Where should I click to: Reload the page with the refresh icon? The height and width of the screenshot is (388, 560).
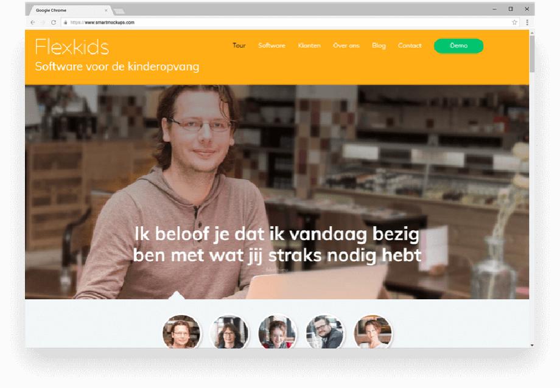tap(53, 23)
